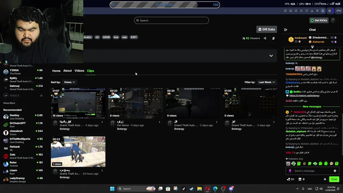Jump to New messages in chat
The width and height of the screenshot is (343, 193).
312,107
